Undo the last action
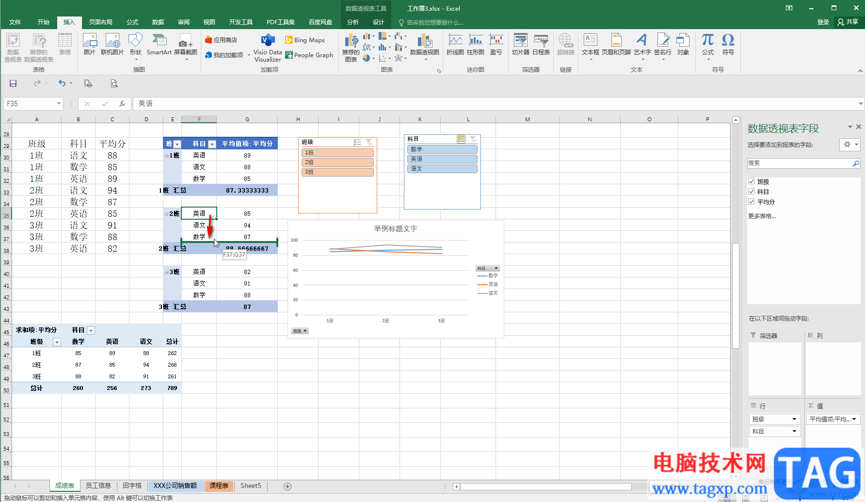 (62, 83)
